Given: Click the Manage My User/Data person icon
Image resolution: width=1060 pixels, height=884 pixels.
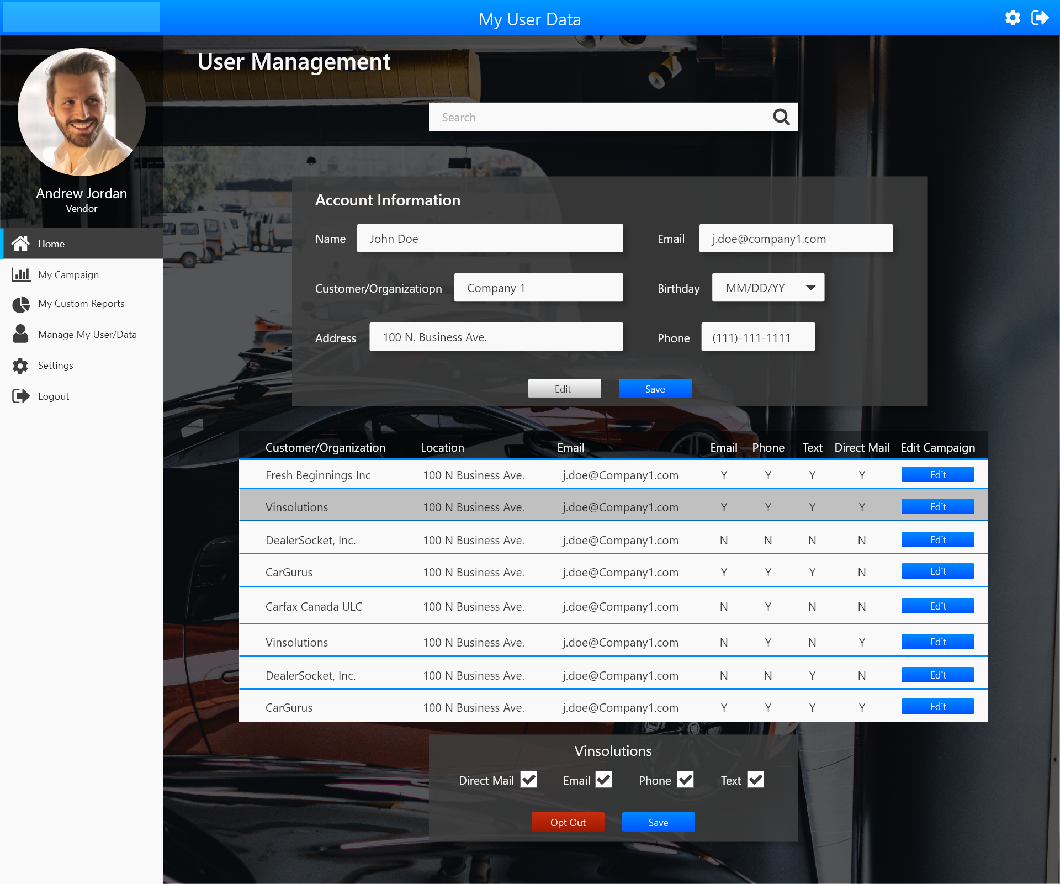Looking at the screenshot, I should [20, 334].
